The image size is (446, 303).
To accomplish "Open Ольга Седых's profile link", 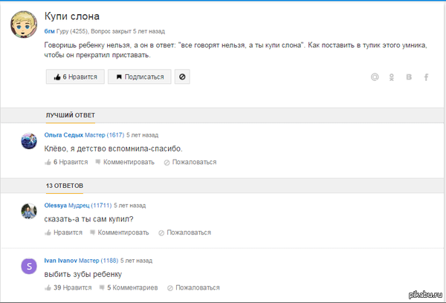I will 64,135.
